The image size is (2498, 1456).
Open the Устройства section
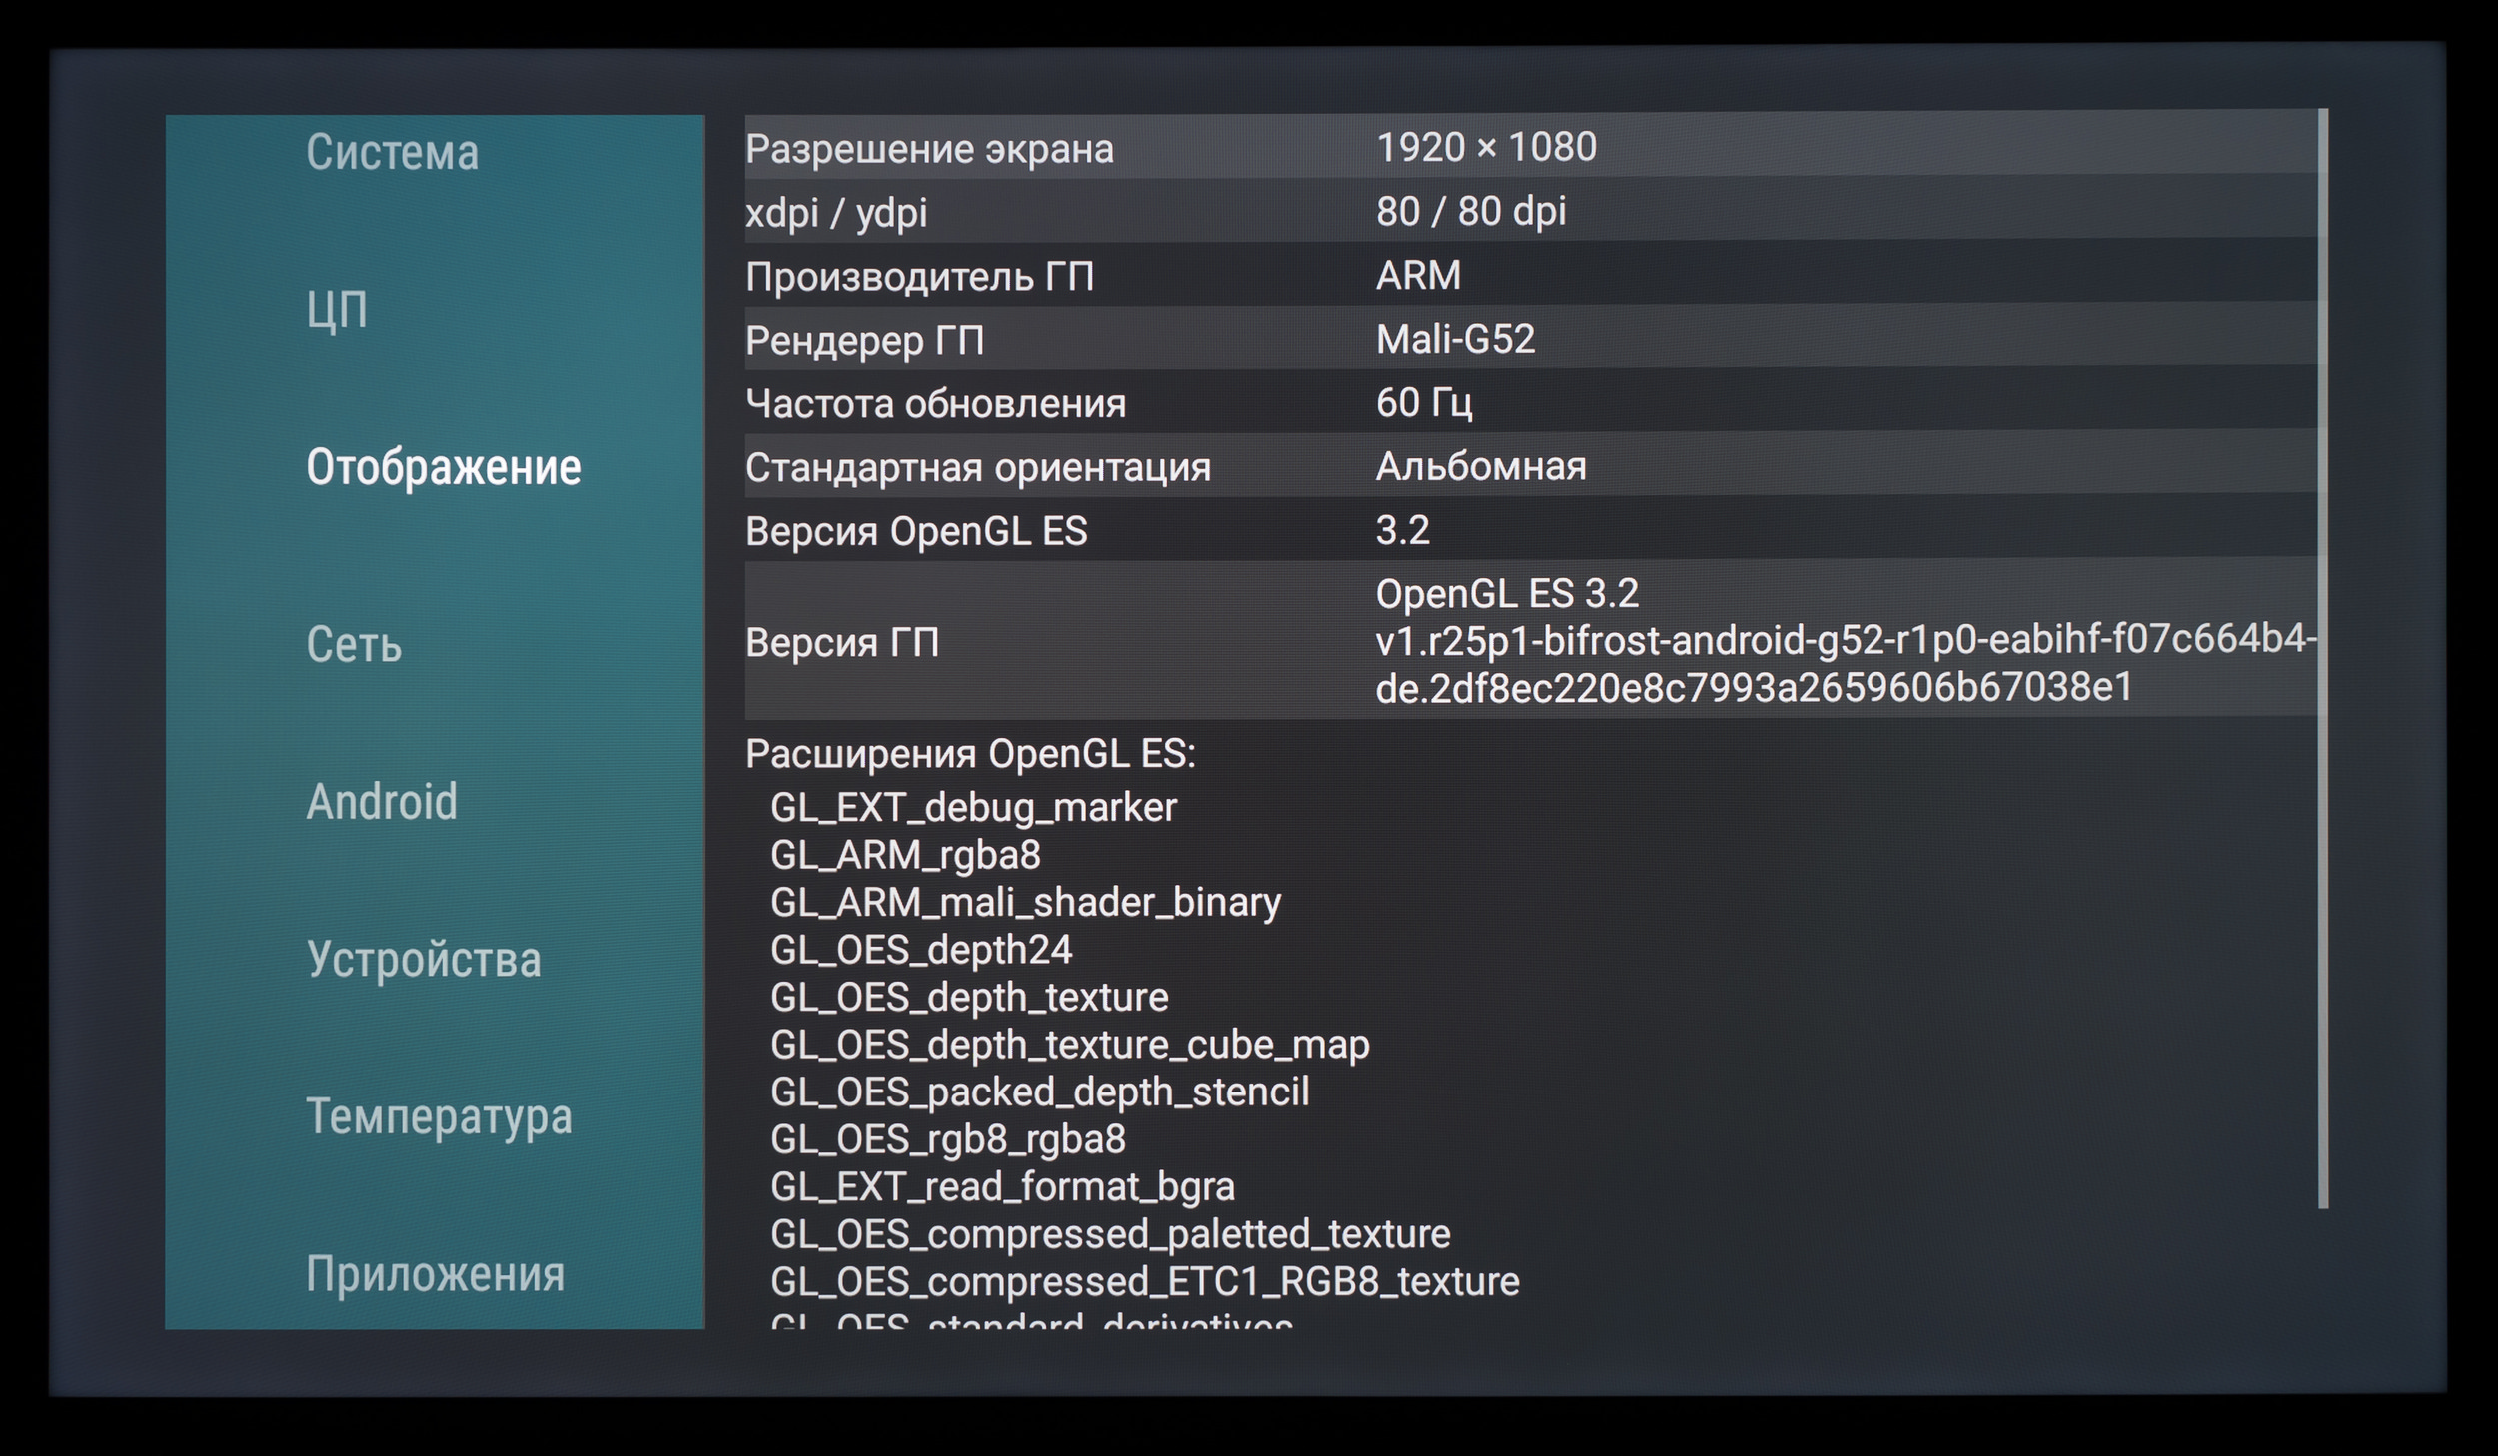coord(424,960)
